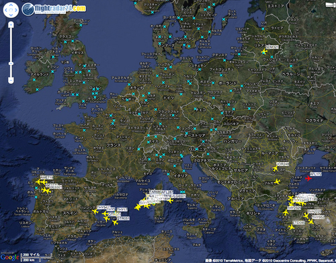Select the red AFL172 airplane over the Black Sea
Image resolution: width=336 pixels, height=263 pixels.
(308, 178)
